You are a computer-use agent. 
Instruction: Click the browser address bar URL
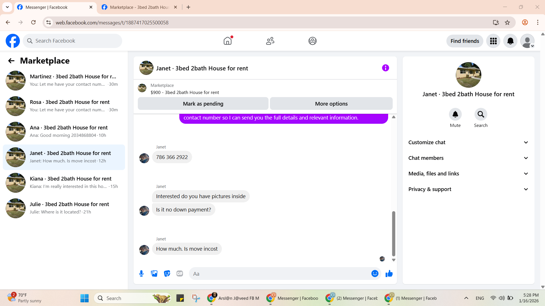(112, 22)
